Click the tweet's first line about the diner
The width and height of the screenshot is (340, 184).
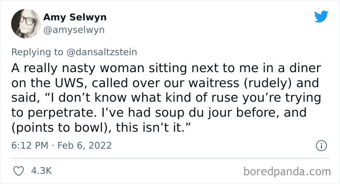click(x=166, y=68)
